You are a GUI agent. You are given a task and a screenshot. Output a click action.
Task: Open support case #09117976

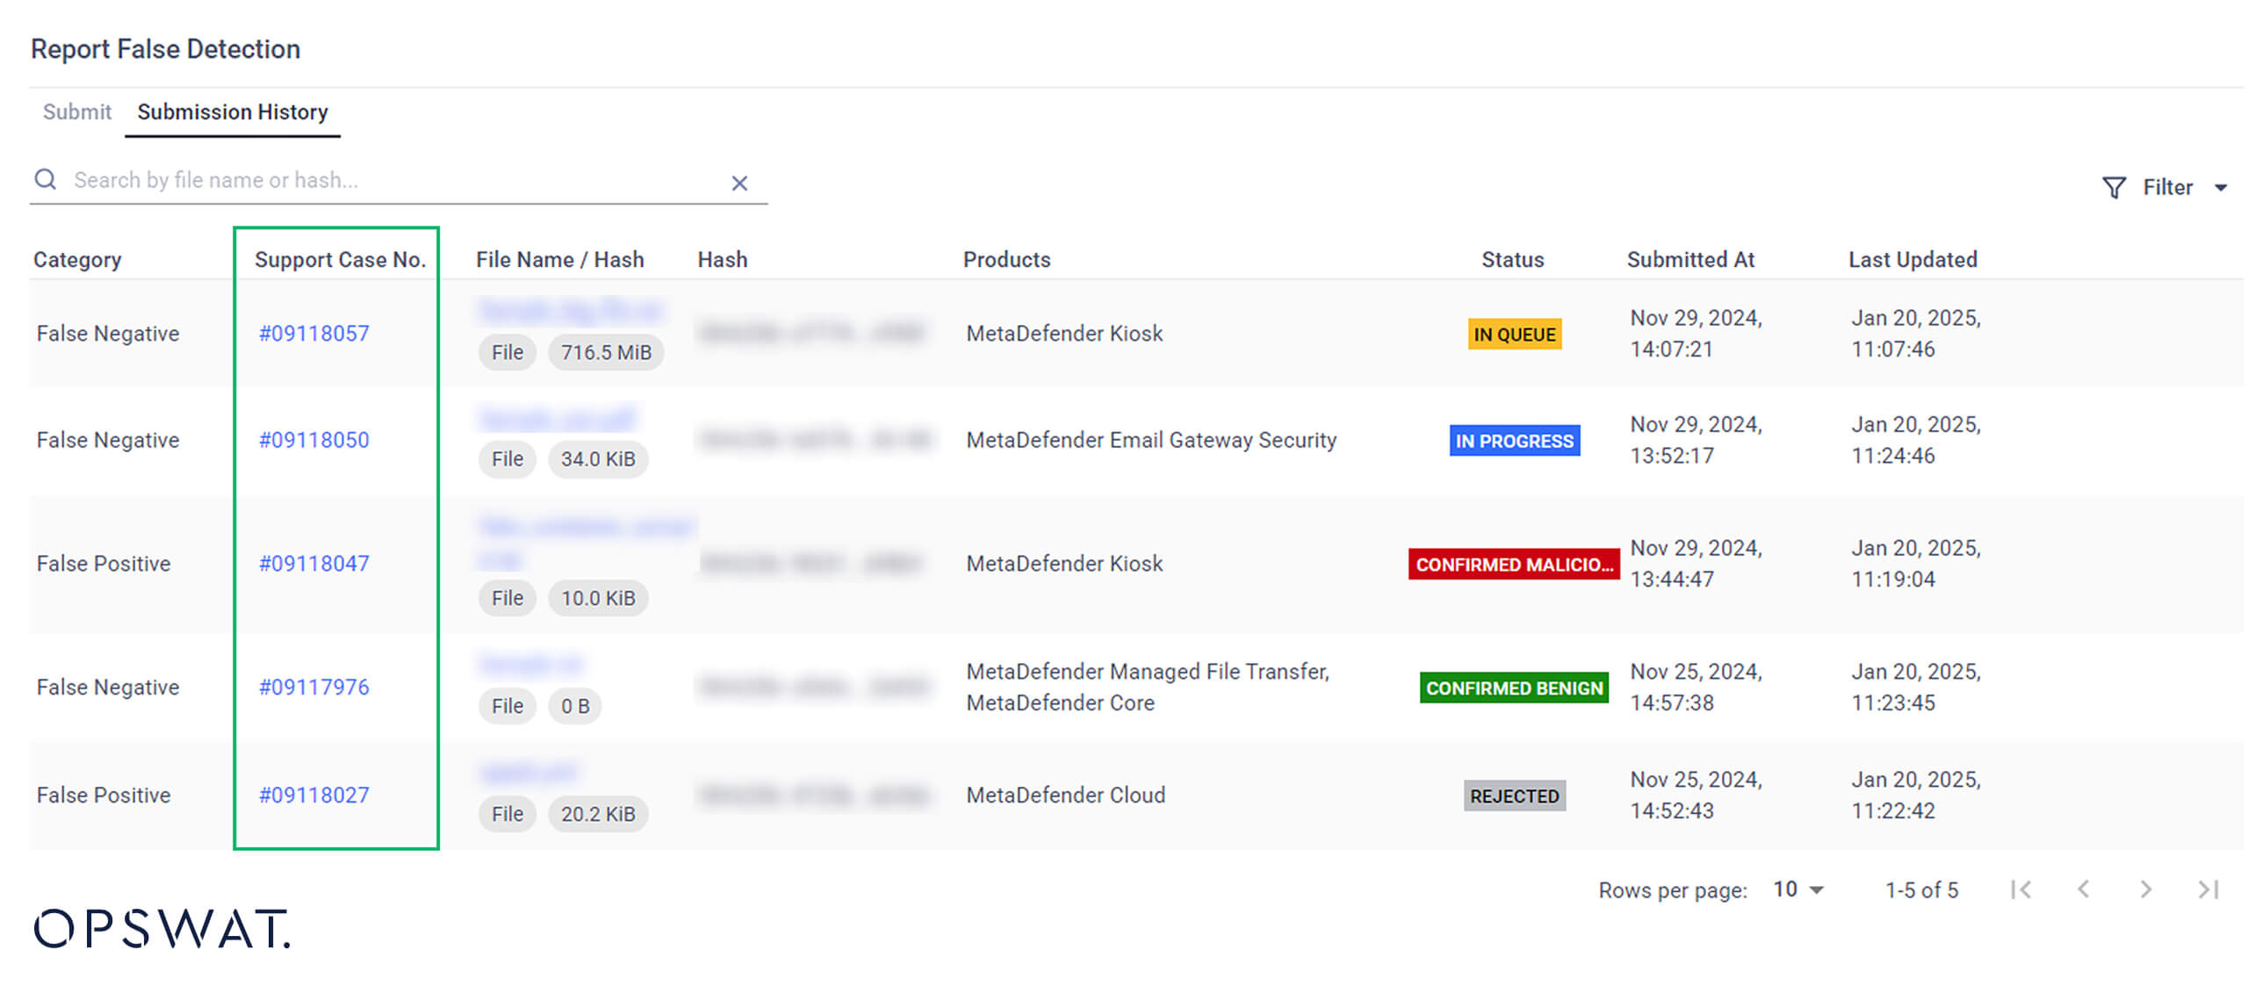(x=313, y=688)
